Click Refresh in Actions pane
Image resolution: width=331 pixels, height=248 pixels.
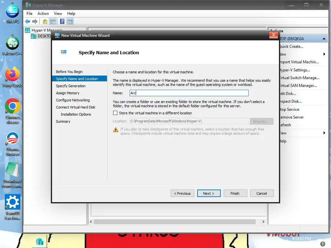coord(285,125)
